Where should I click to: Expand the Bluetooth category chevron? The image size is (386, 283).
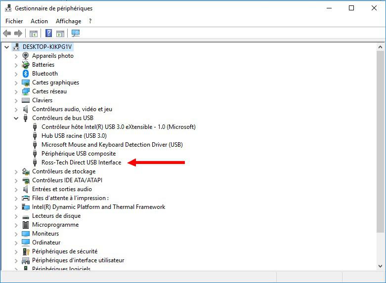click(x=16, y=74)
